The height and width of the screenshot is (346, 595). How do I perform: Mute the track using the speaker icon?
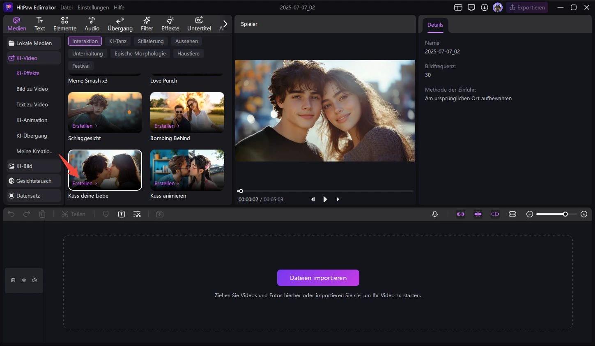34,280
